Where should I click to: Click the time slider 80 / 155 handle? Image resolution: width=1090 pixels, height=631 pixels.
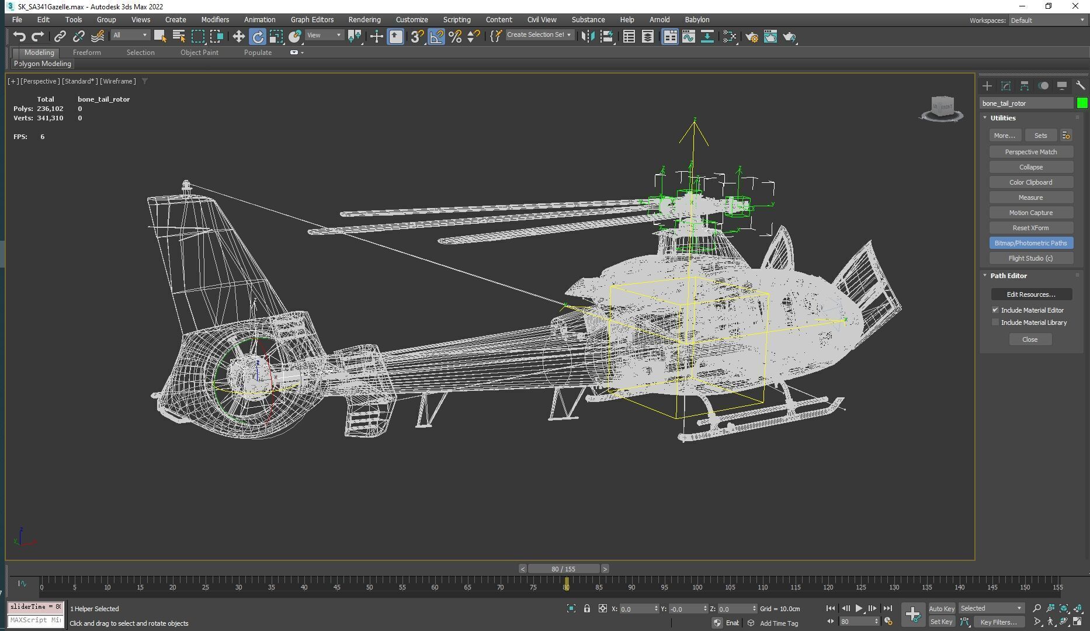(564, 569)
